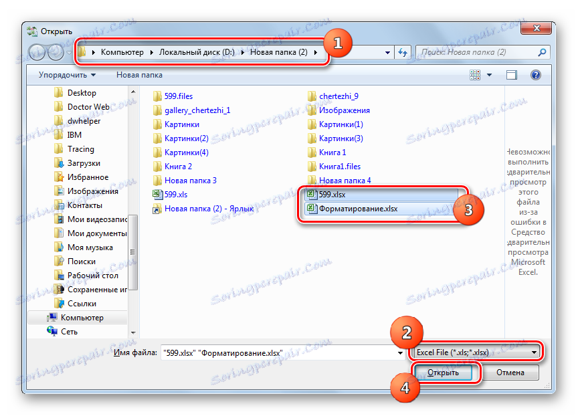
Task: Click Локальный диск (D:) in the breadcrumb
Action: point(197,52)
